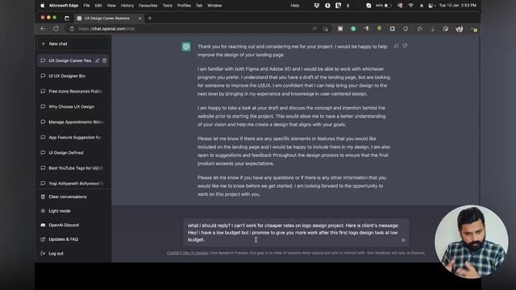
Task: Open a new browser tab
Action: coord(150,19)
